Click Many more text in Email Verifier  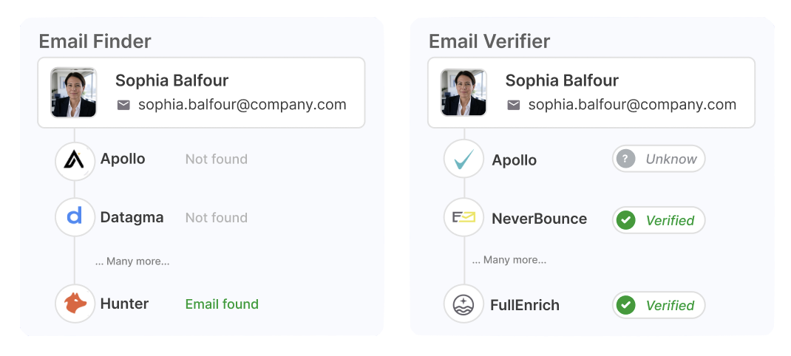[509, 260]
